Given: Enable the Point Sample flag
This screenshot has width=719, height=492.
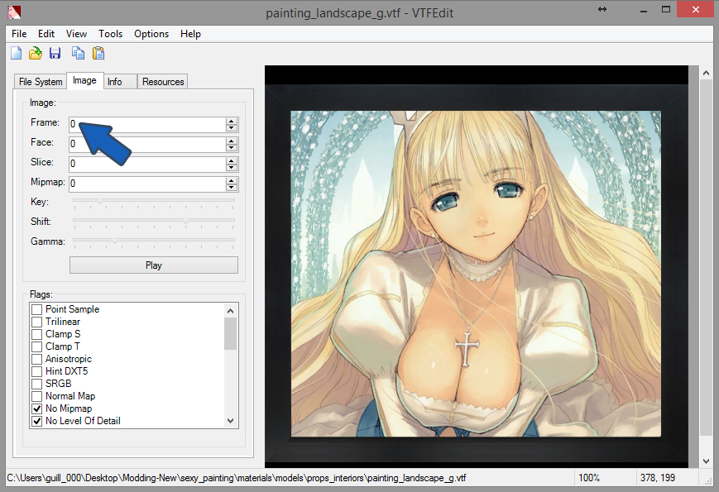Looking at the screenshot, I should pyautogui.click(x=36, y=309).
